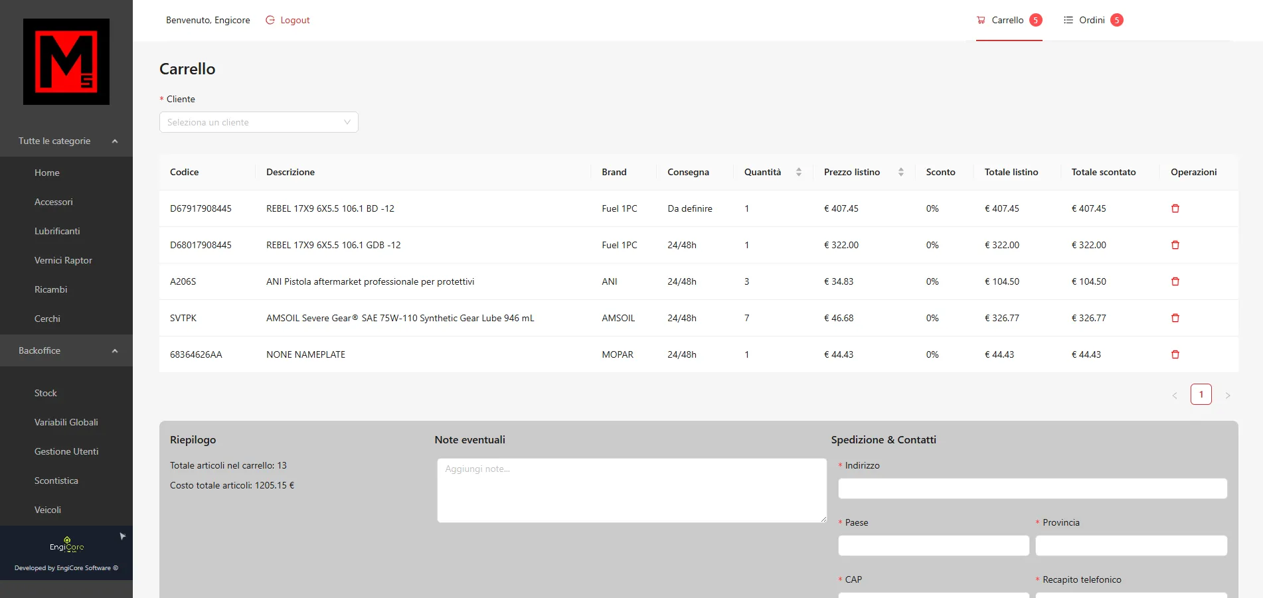Go to next page arrow in pagination
1263x598 pixels.
(x=1227, y=395)
